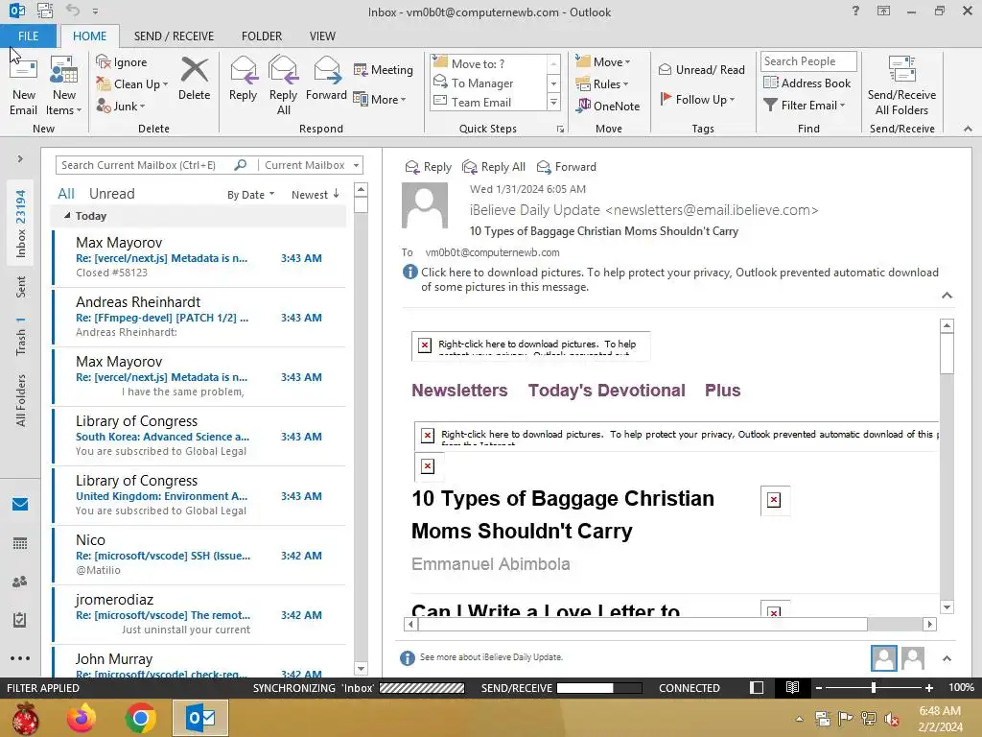Click Forward in the reading pane
Viewport: 982px width, 737px height.
pyautogui.click(x=567, y=167)
